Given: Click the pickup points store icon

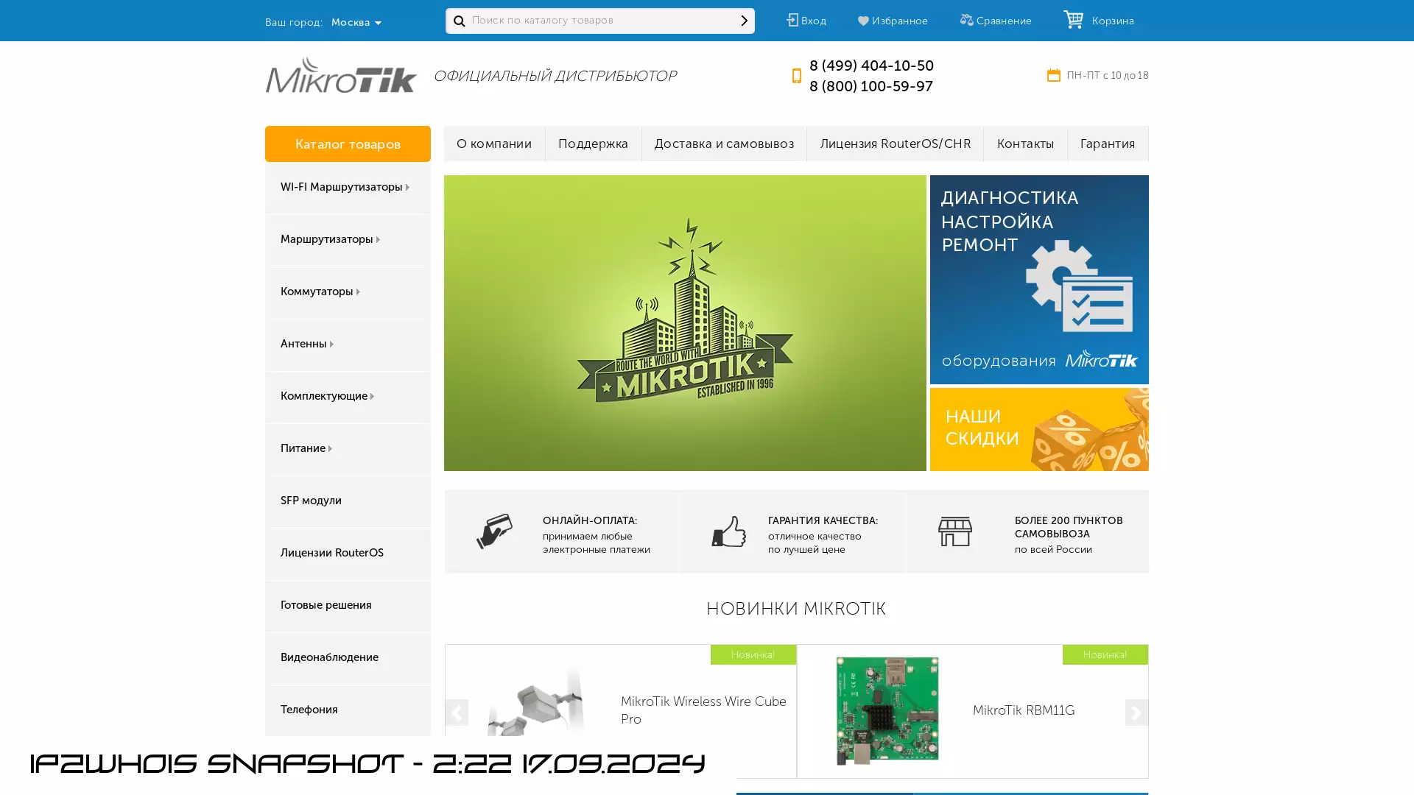Looking at the screenshot, I should (x=954, y=531).
